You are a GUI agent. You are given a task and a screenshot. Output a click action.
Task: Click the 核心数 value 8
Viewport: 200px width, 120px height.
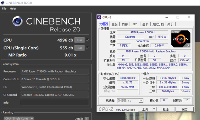(x=164, y=100)
